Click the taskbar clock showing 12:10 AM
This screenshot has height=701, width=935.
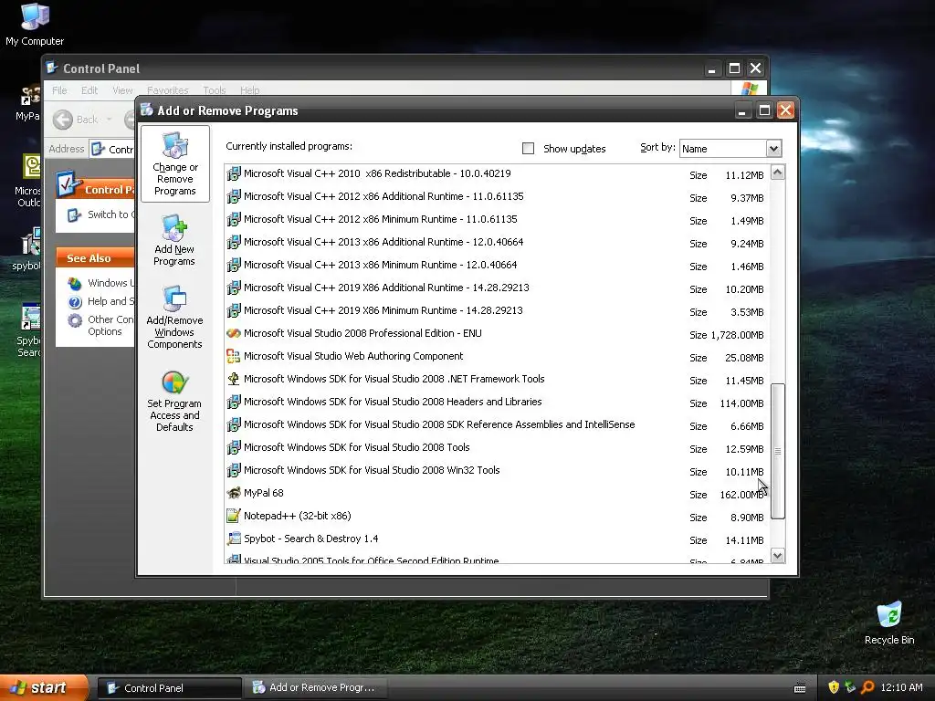[x=901, y=687]
